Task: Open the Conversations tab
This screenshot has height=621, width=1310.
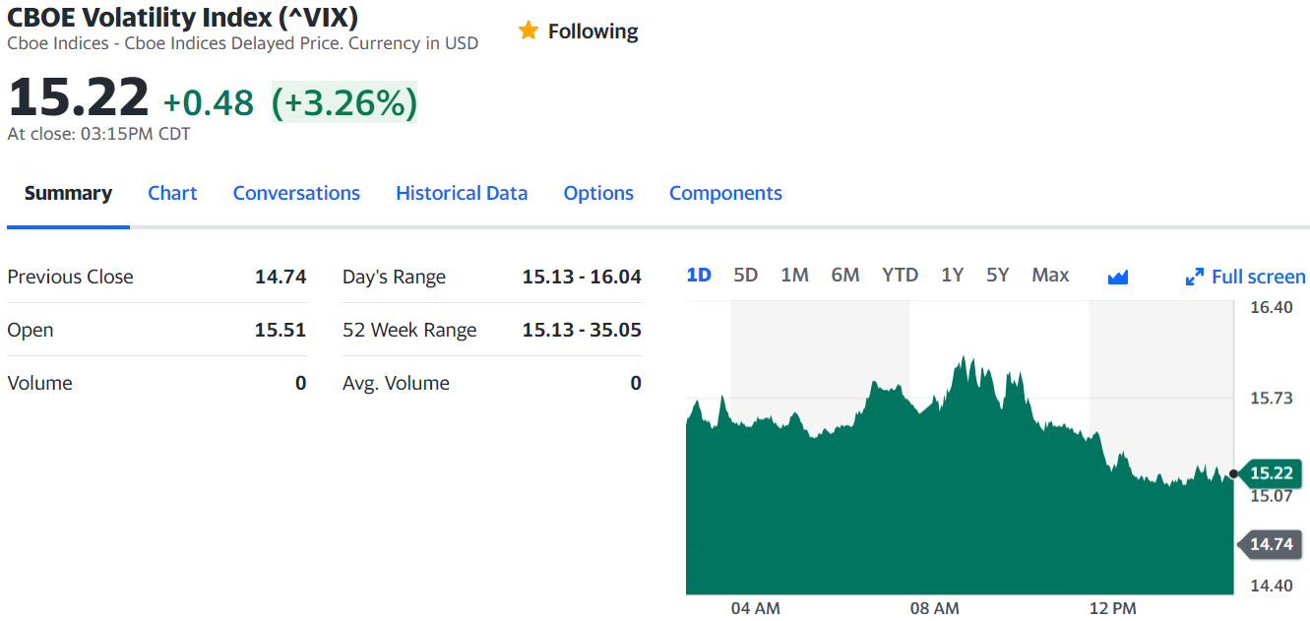Action: point(296,193)
